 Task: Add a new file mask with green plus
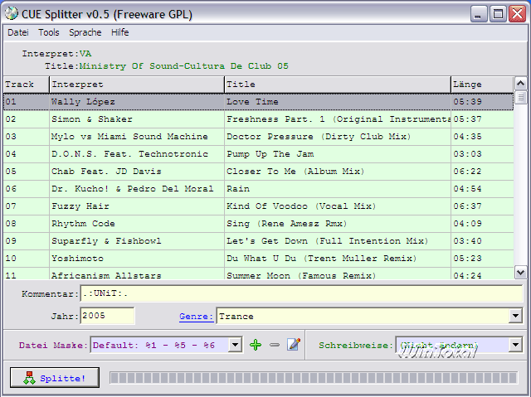click(256, 345)
